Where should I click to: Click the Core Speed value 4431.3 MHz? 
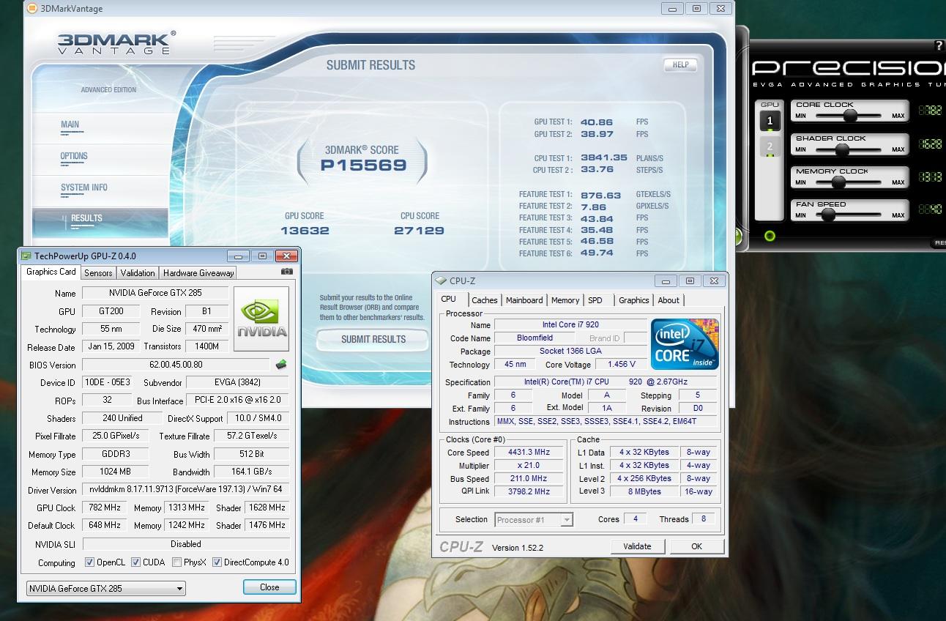(529, 453)
